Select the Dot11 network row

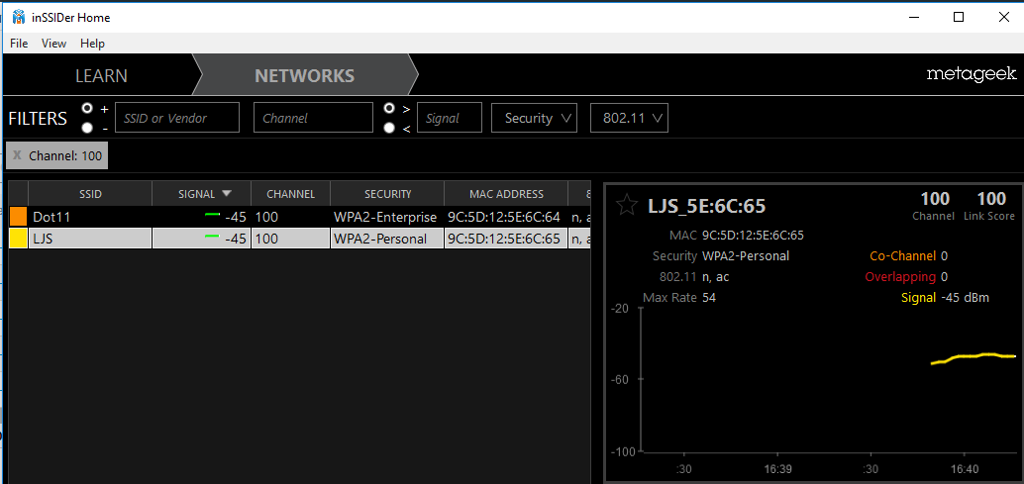pyautogui.click(x=299, y=217)
